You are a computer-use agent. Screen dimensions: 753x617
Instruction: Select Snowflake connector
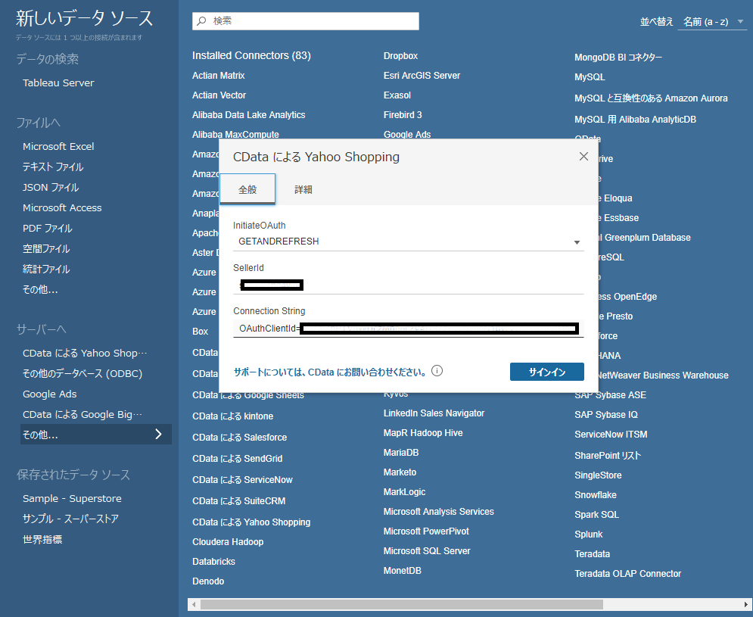point(596,495)
